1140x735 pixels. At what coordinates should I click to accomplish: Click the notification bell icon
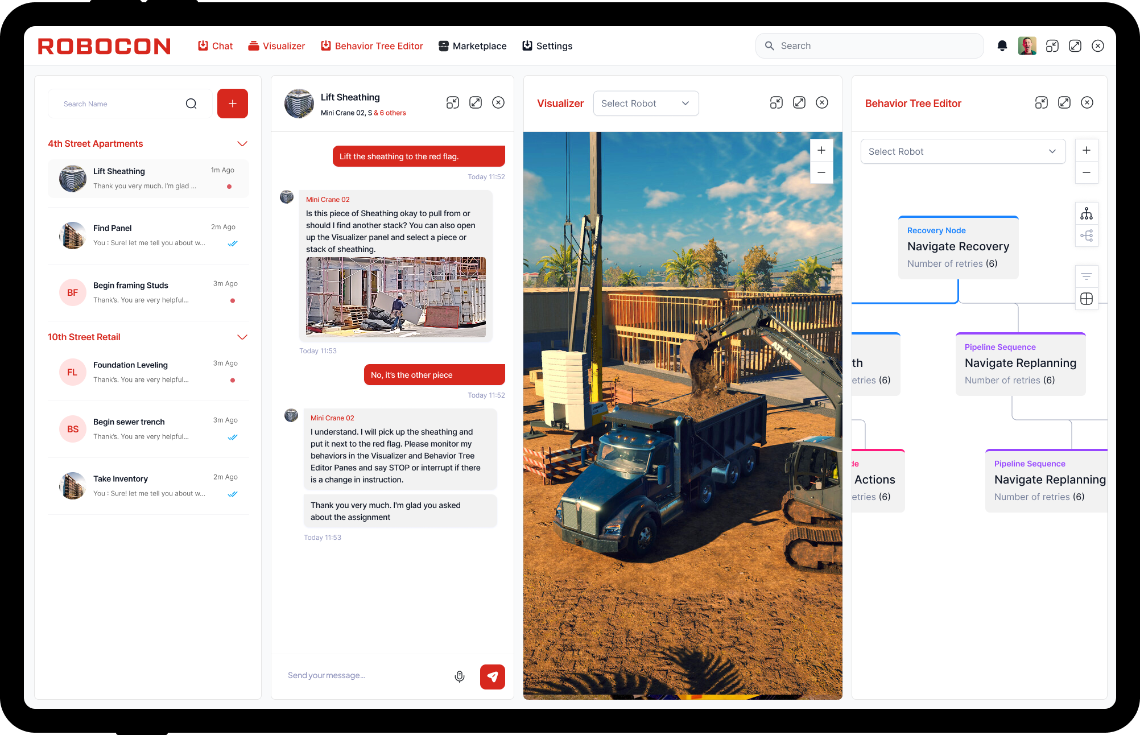pos(1002,46)
